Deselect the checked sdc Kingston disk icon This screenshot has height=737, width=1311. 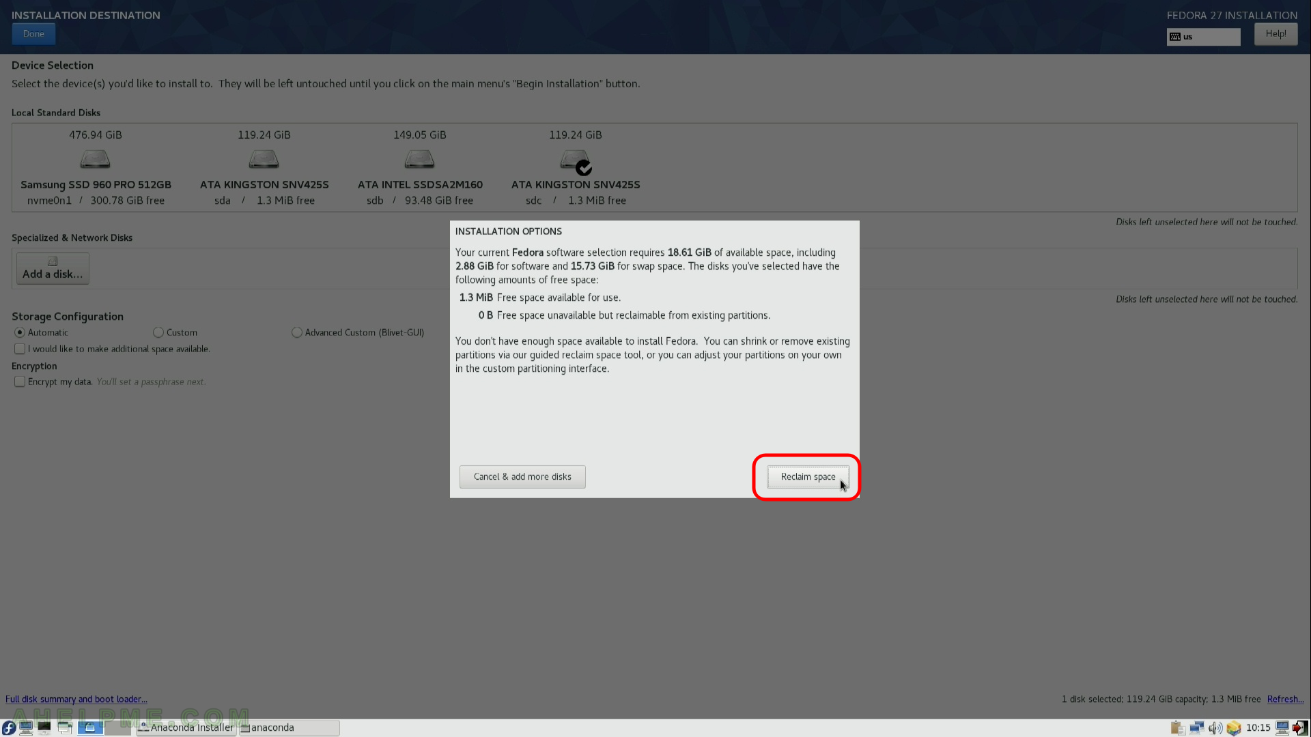576,161
